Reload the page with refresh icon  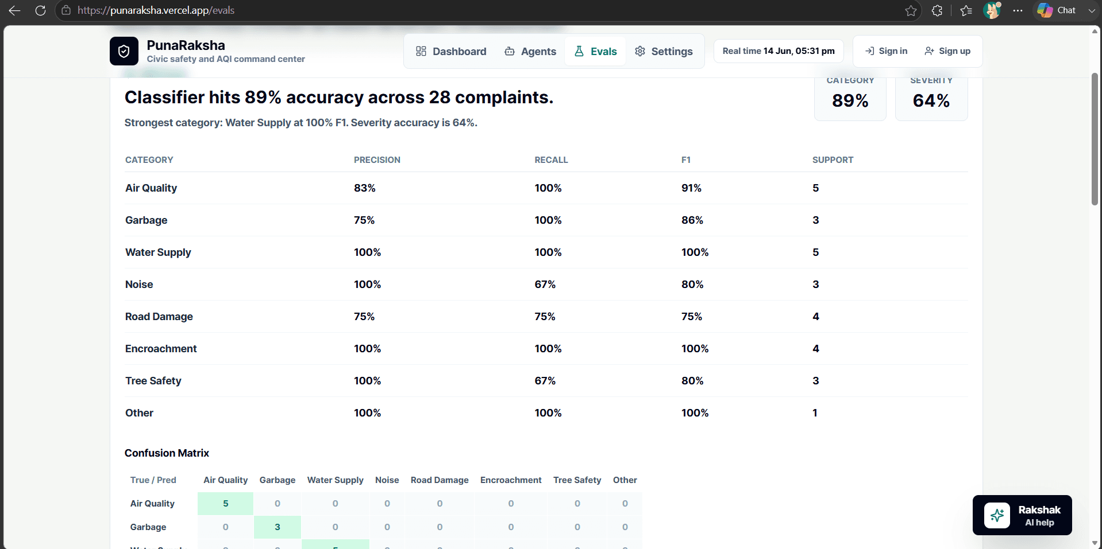click(x=40, y=10)
